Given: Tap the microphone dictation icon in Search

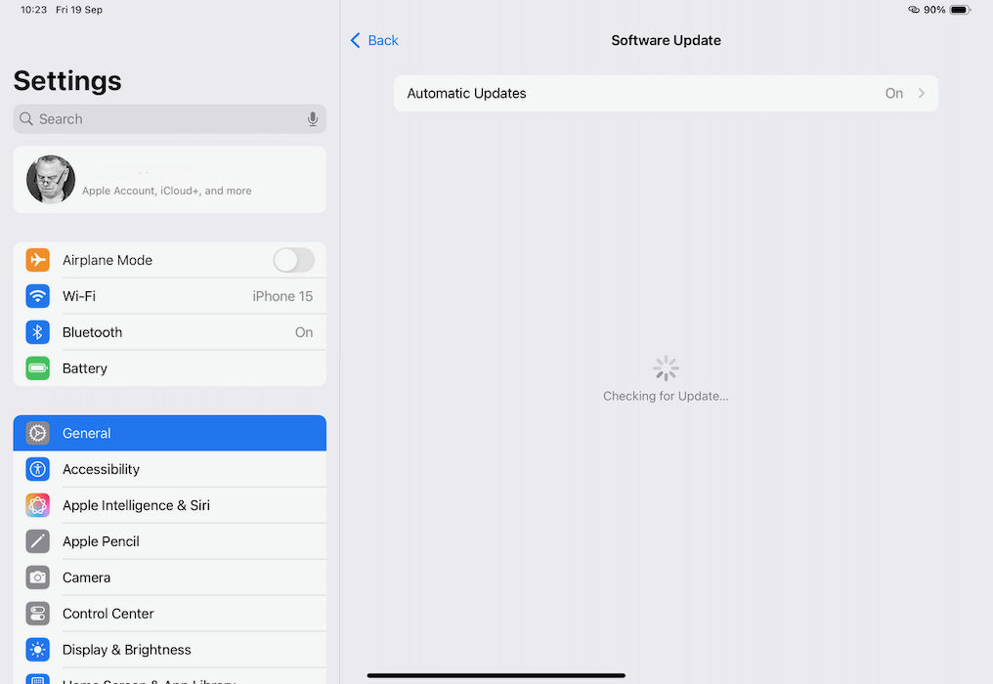Looking at the screenshot, I should pos(313,119).
